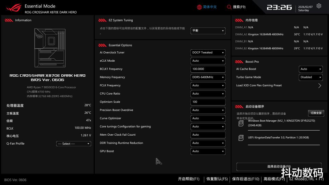
Task: Open the AI Cache Boost dropdown
Action: pos(310,69)
